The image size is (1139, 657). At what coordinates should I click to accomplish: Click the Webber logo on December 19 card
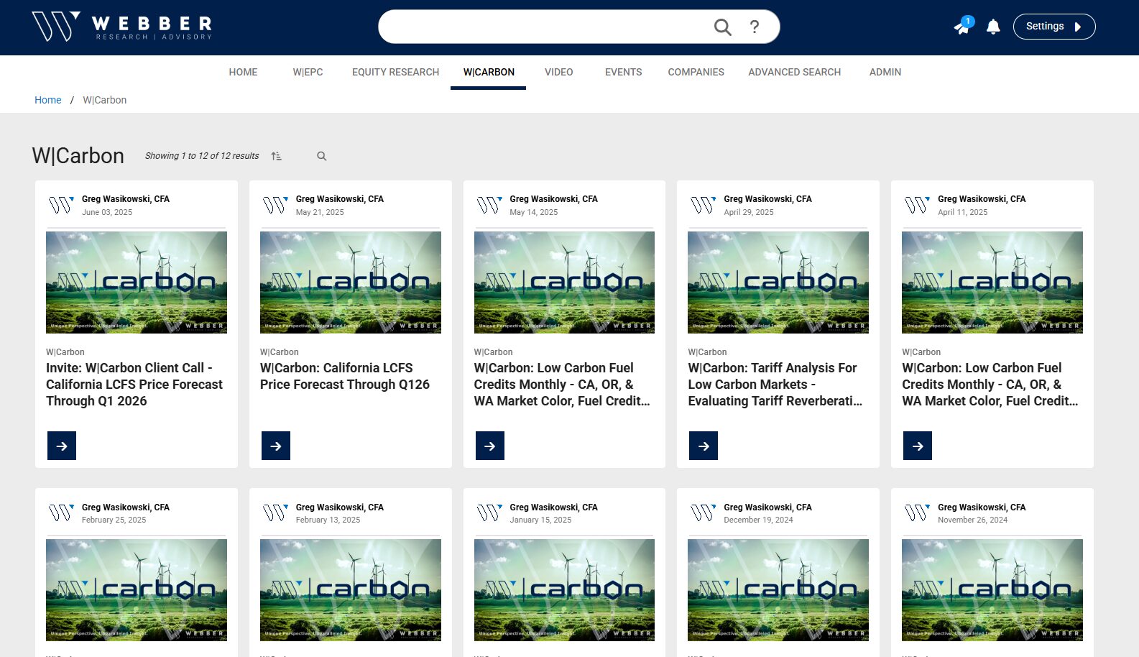coord(703,513)
